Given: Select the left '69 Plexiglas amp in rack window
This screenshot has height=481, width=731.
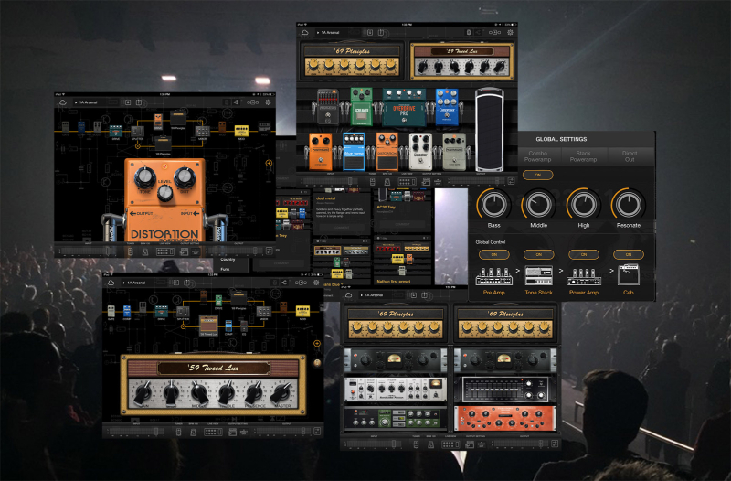Looking at the screenshot, I should (395, 324).
